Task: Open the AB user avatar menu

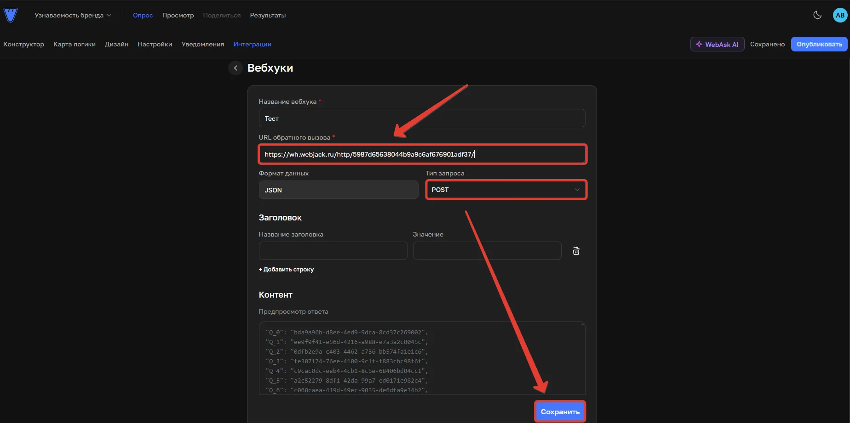Action: click(840, 15)
